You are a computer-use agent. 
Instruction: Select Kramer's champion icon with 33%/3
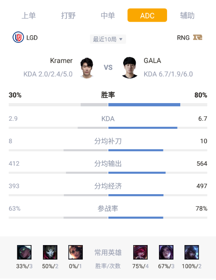click(x=24, y=252)
